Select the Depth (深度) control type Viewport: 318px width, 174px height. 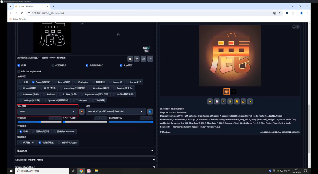click(x=62, y=82)
